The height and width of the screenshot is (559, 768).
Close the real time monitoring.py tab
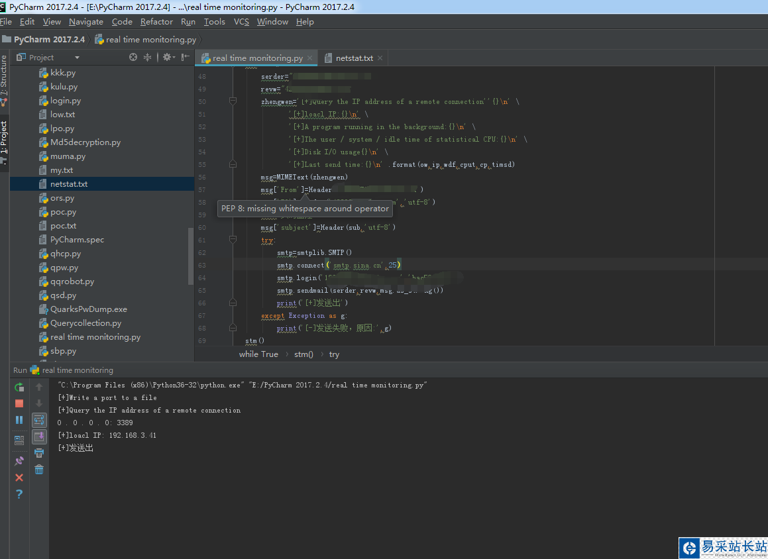tap(309, 58)
